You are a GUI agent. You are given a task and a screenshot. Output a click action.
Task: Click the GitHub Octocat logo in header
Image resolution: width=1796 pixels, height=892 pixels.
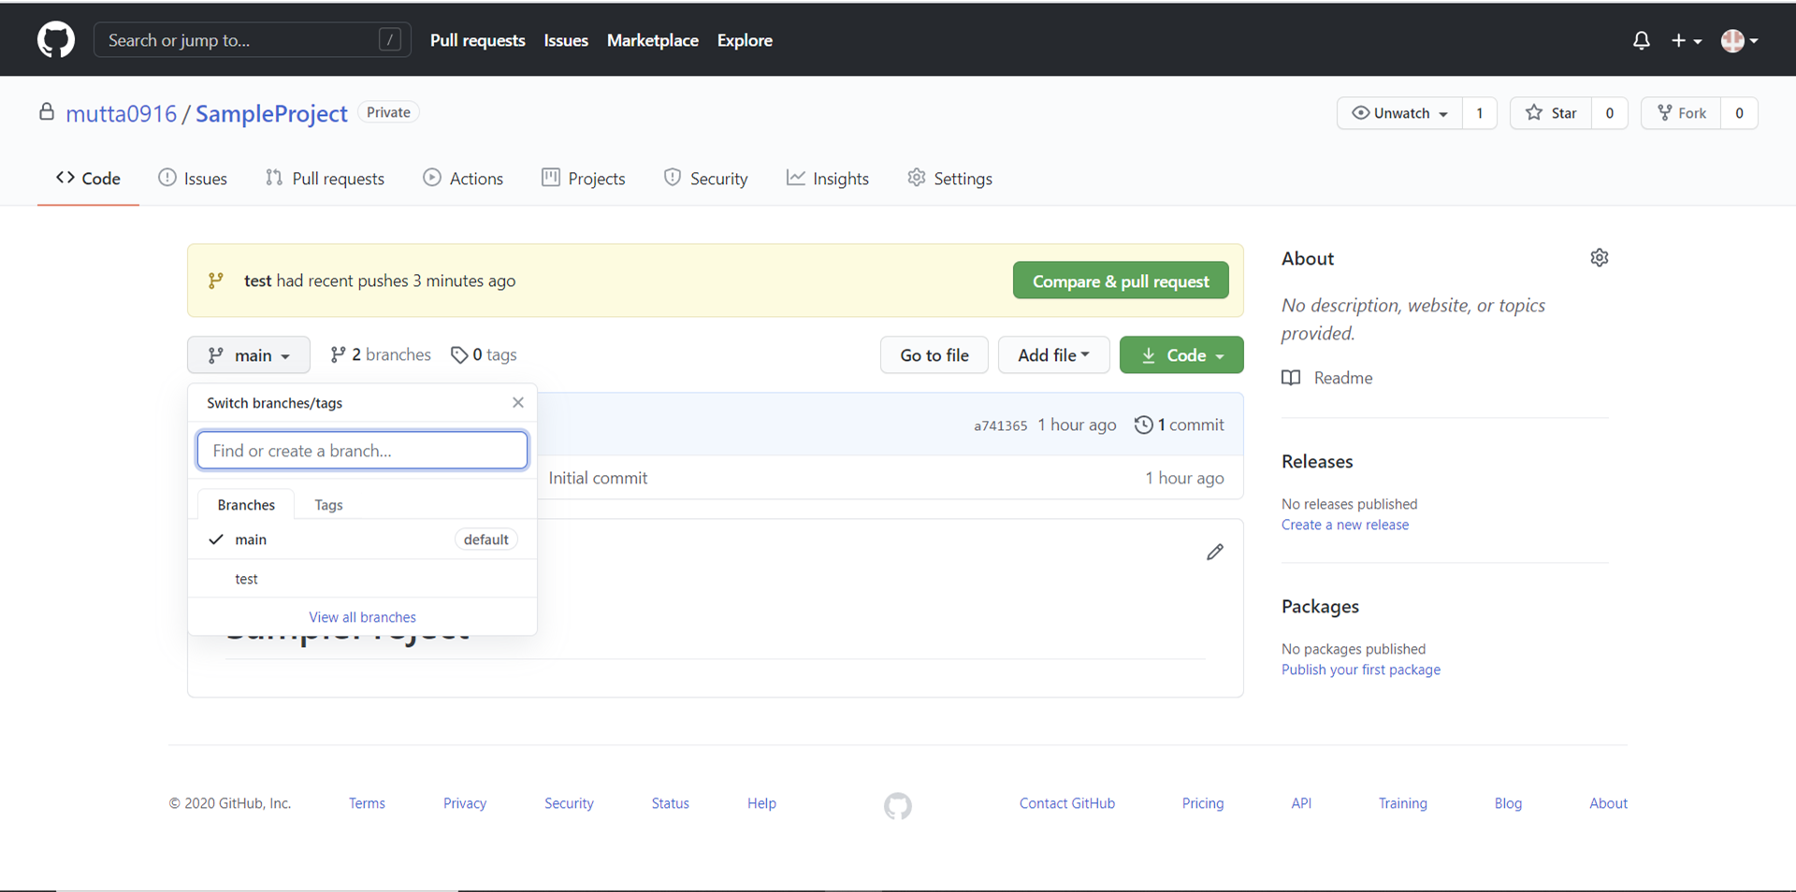click(x=56, y=40)
